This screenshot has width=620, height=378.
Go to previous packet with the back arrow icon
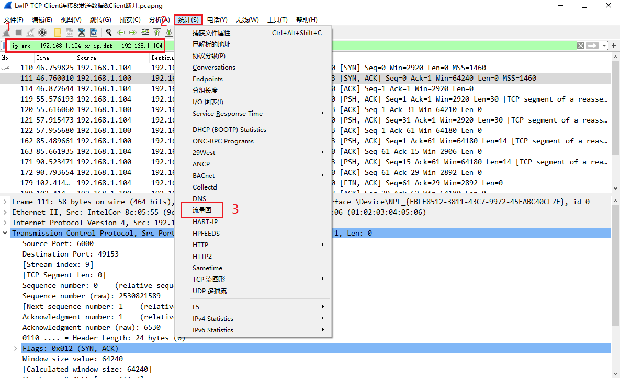click(121, 32)
